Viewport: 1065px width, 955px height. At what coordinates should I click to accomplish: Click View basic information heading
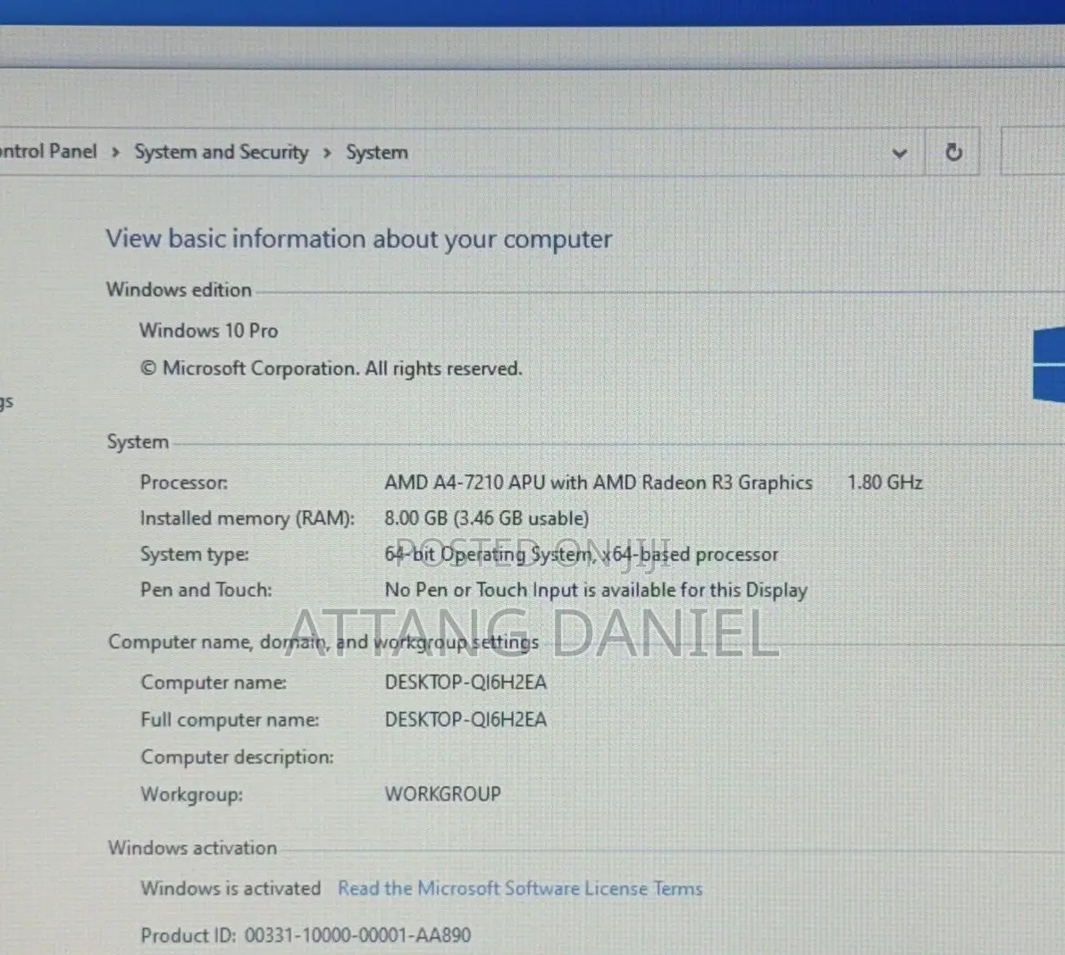(x=359, y=239)
